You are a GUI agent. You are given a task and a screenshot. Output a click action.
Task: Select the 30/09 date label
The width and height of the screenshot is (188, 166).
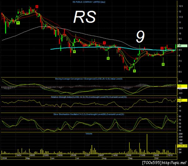156,155
